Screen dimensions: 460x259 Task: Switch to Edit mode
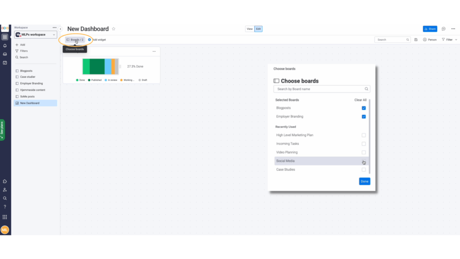coord(258,29)
